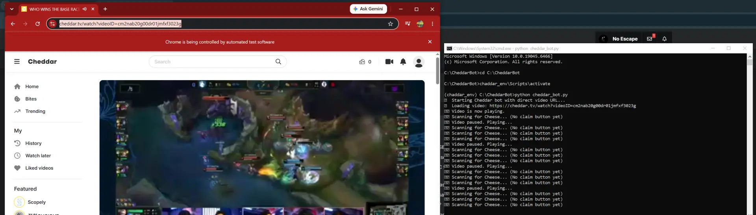Click the 'Starting Cheddar bot' console line
Screen dimensions: 756x215
coord(505,100)
